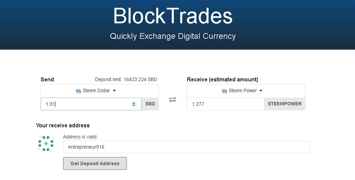Click the entrepreneur916 receive address field
This screenshot has height=180, width=355.
tap(186, 147)
